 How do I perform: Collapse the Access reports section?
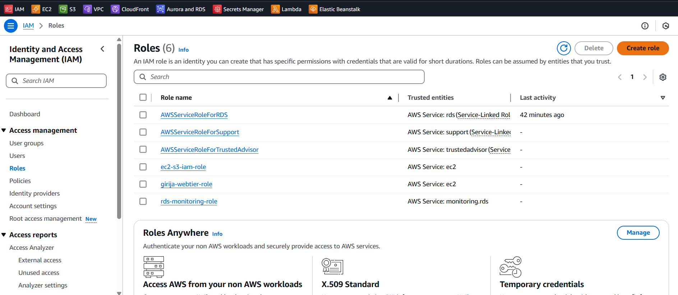(4, 235)
